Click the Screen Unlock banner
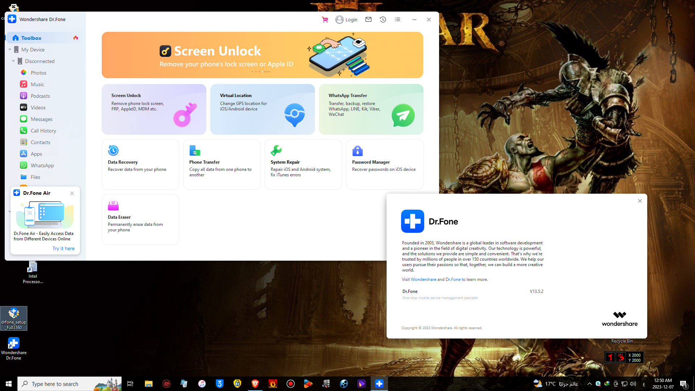 click(x=262, y=55)
